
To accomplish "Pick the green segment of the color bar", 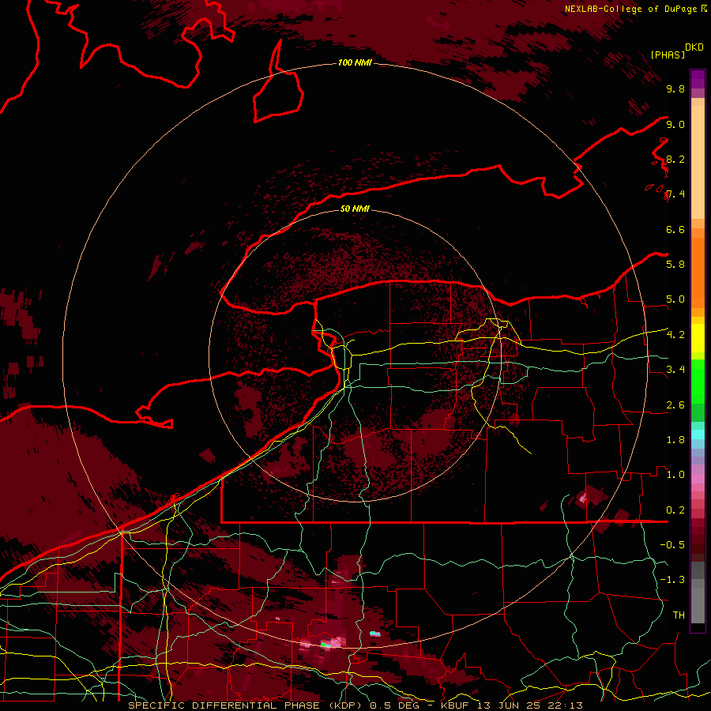I will (698, 385).
